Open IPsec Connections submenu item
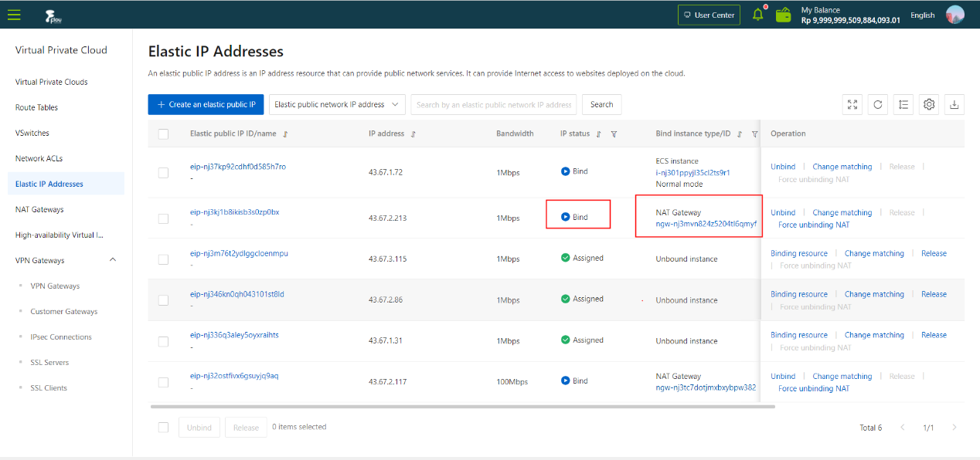 click(x=61, y=337)
